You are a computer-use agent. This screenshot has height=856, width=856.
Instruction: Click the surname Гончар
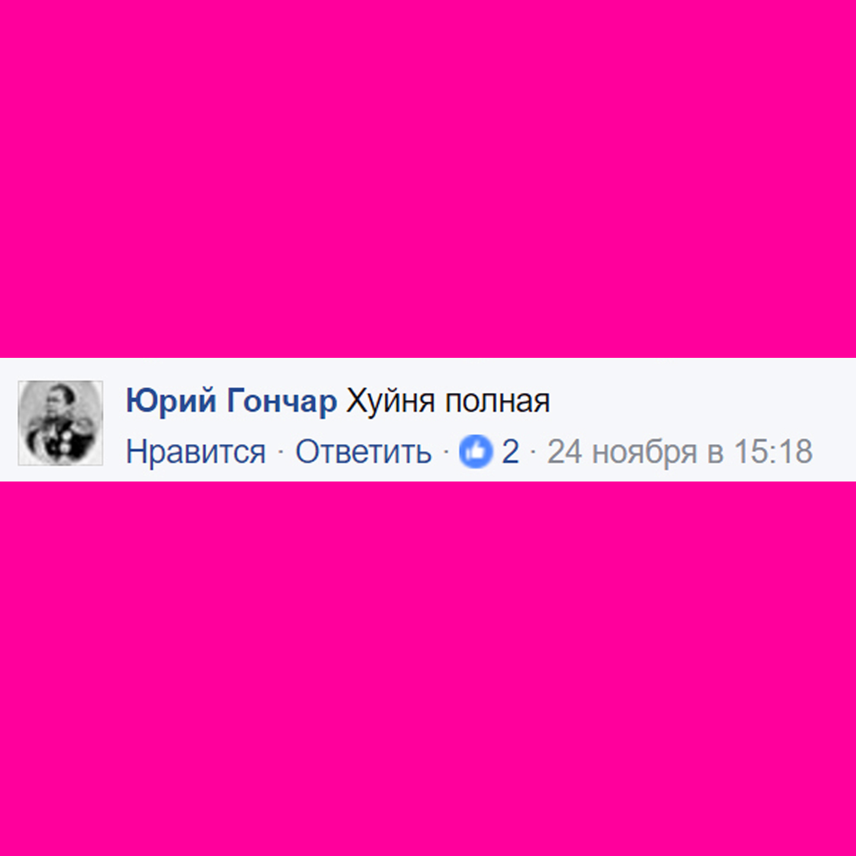tap(282, 401)
